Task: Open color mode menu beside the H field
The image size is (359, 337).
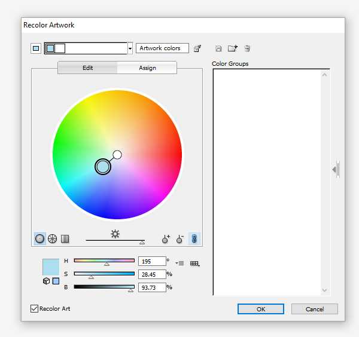Action: click(180, 263)
